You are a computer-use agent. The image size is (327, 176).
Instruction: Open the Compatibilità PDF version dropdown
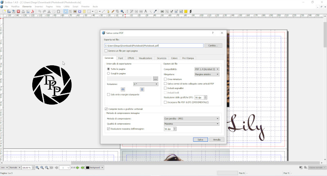(207, 69)
